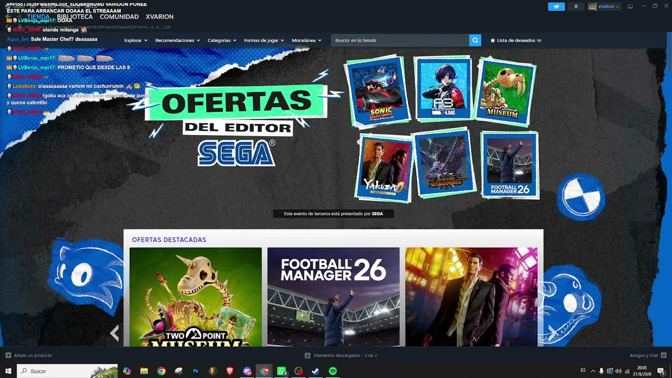Open 'Amigos y chat' panel
This screenshot has width=672, height=378.
648,355
